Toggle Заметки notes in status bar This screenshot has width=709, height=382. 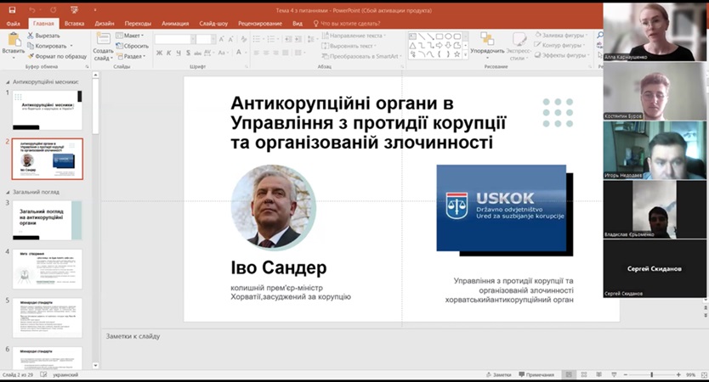[x=498, y=374]
